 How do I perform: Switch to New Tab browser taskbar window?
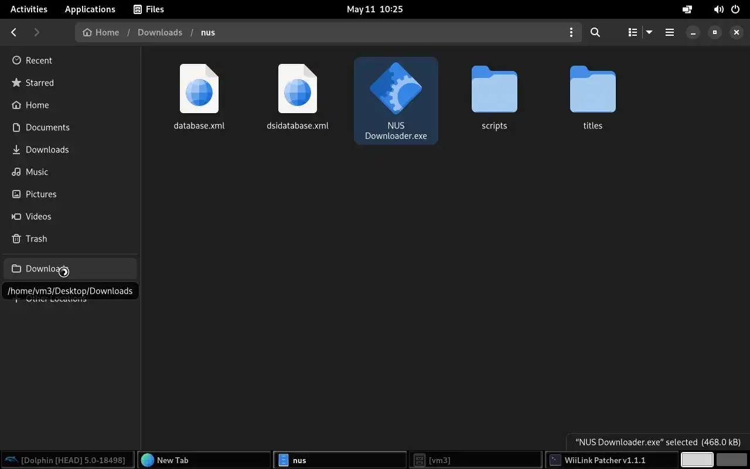[204, 460]
